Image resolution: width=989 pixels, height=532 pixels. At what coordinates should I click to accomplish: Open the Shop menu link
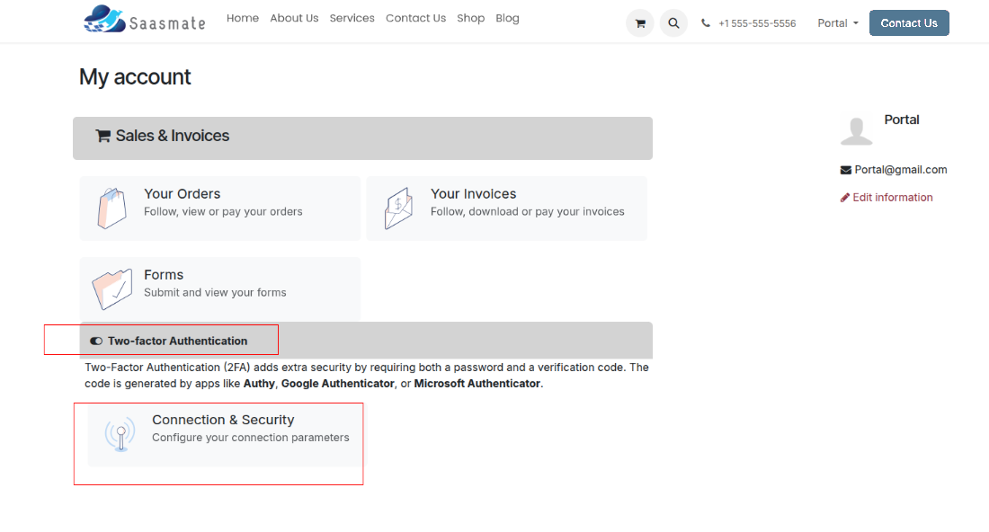point(470,18)
